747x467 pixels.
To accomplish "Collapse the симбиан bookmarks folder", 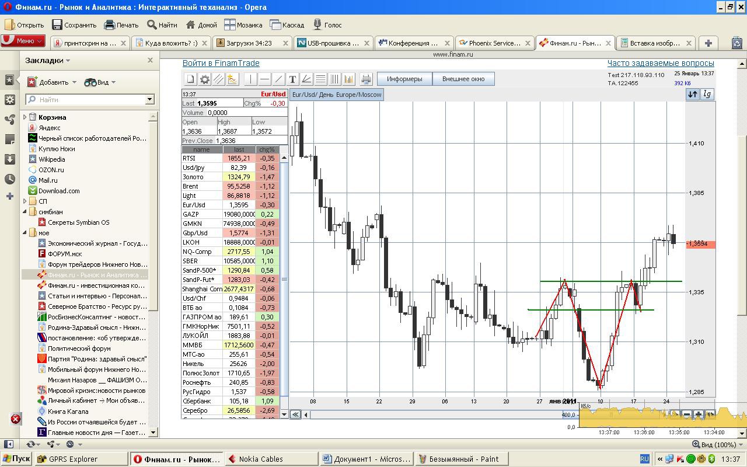I will click(25, 212).
